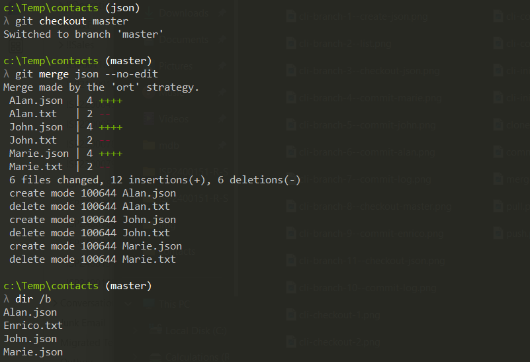Click the 'Alan.txt | 2 --' diffstat row
The image size is (530, 362).
pyautogui.click(x=60, y=114)
